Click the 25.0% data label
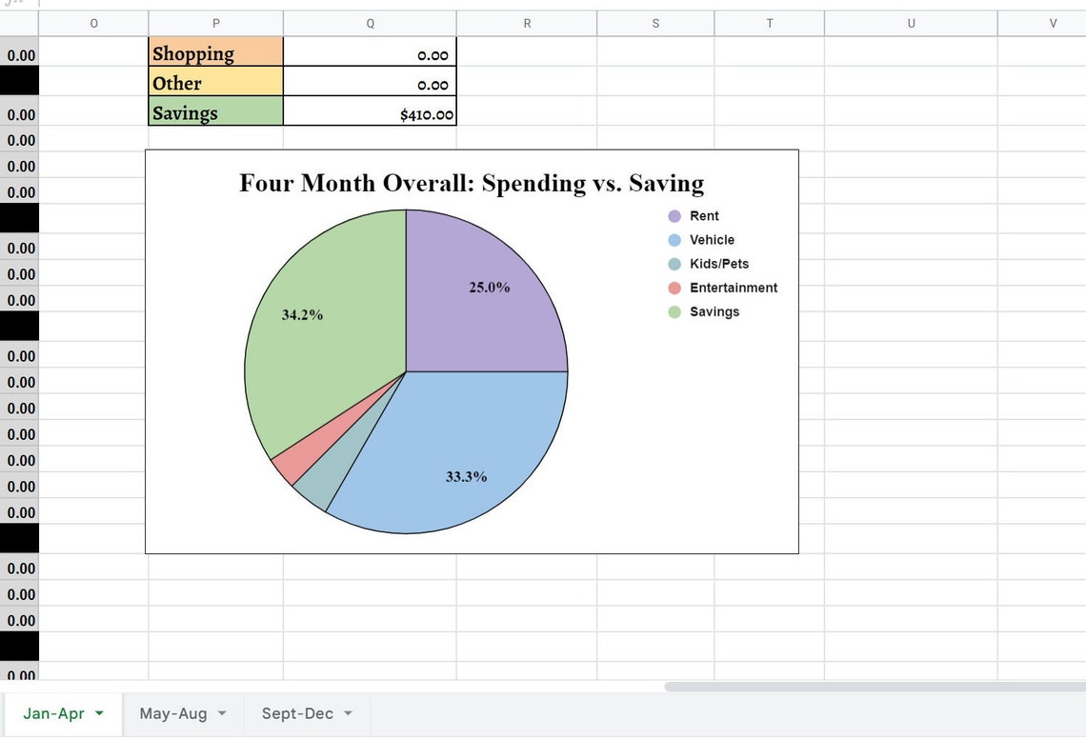1086x739 pixels. [489, 287]
